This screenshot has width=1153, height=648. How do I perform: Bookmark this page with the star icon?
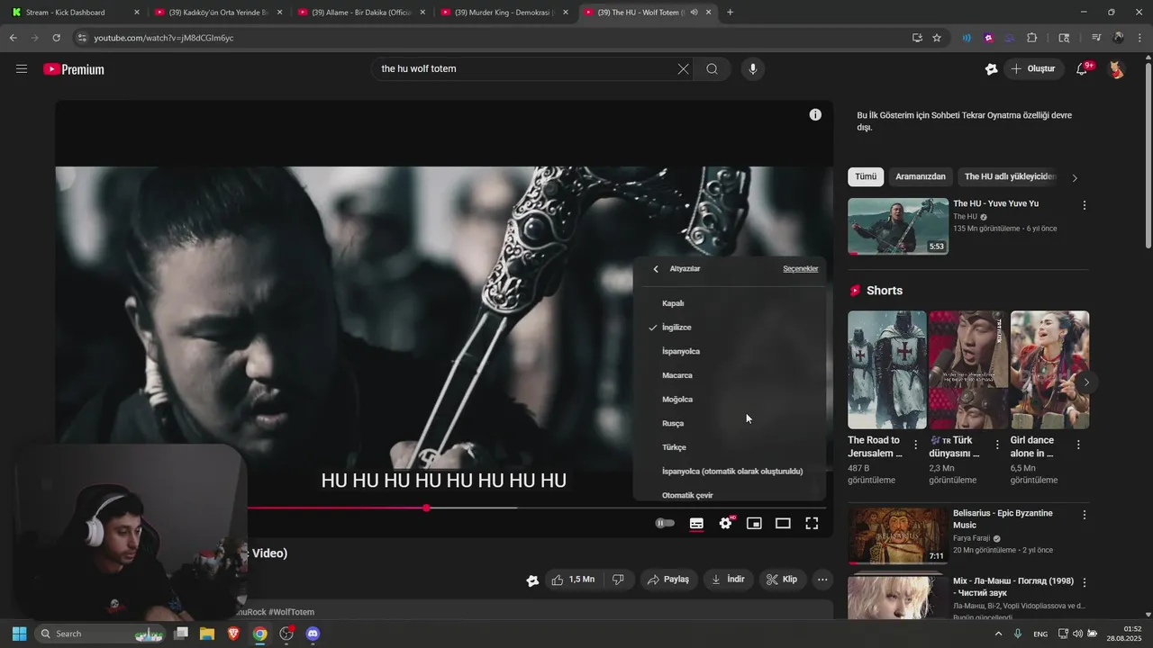pyautogui.click(x=937, y=38)
